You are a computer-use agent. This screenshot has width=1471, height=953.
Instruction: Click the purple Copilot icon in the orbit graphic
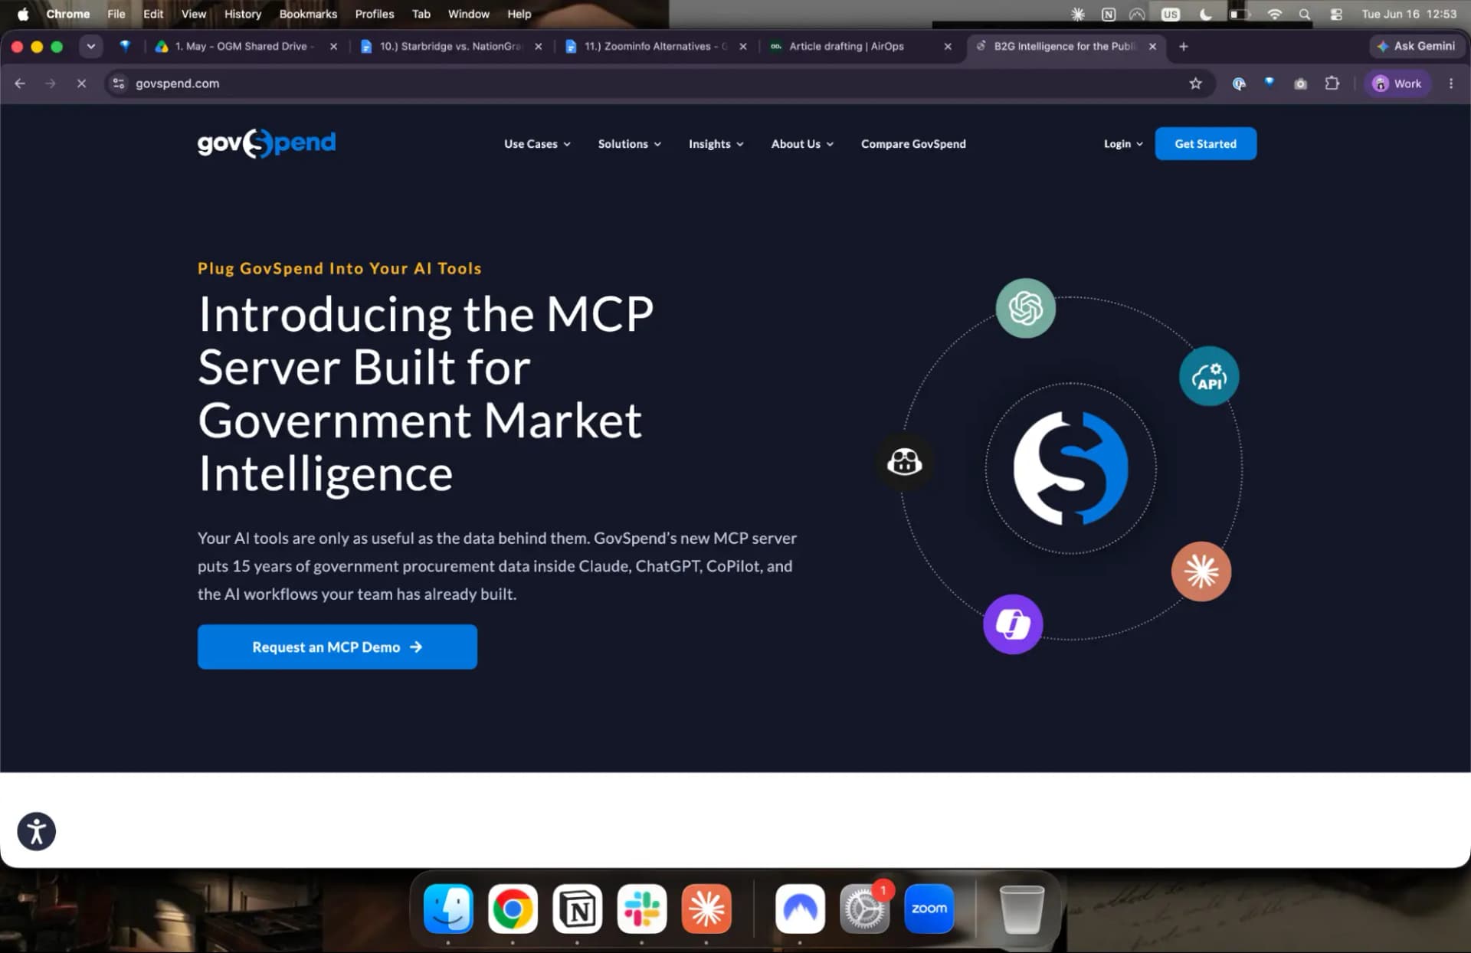click(1013, 624)
